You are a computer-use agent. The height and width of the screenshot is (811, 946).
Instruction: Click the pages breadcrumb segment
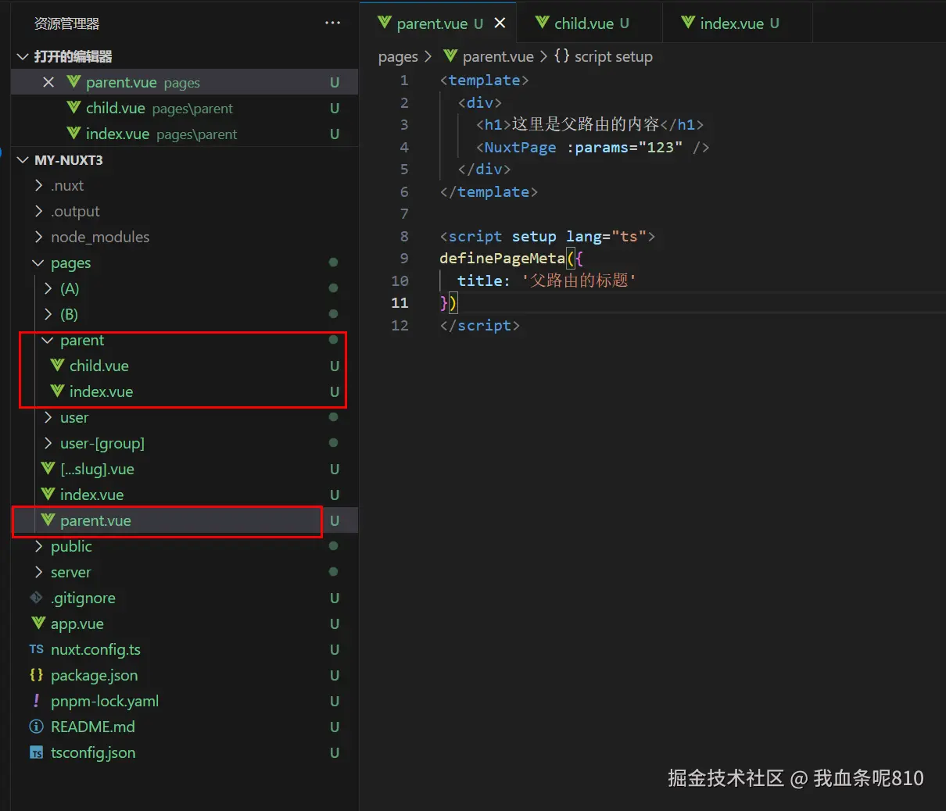pos(398,56)
